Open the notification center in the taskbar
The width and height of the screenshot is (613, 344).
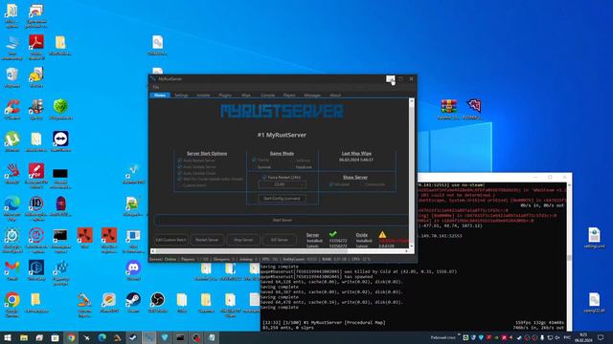[x=601, y=337]
